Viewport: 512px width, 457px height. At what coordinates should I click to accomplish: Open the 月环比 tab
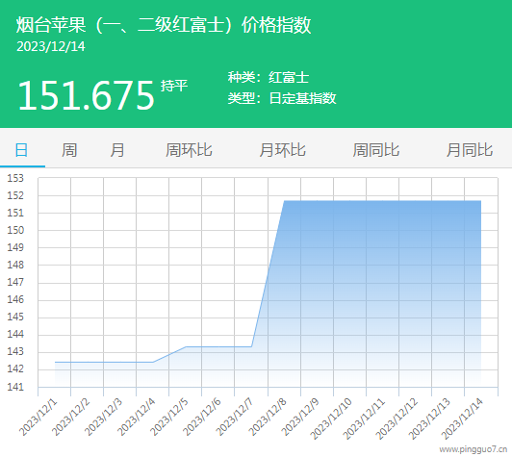[x=282, y=150]
